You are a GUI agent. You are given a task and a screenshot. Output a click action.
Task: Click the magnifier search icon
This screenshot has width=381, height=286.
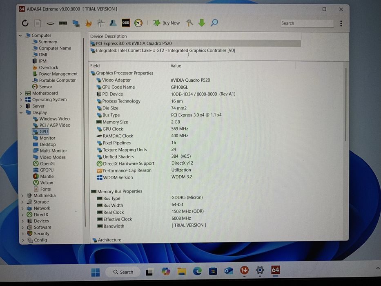(214, 23)
